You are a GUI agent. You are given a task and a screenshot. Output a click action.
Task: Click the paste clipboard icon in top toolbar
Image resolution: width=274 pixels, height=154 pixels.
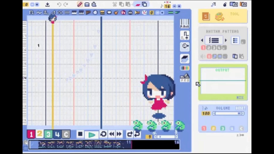[x=128, y=4]
